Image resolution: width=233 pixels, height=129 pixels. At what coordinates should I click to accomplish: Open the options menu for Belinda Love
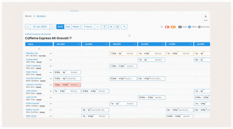click(51, 53)
